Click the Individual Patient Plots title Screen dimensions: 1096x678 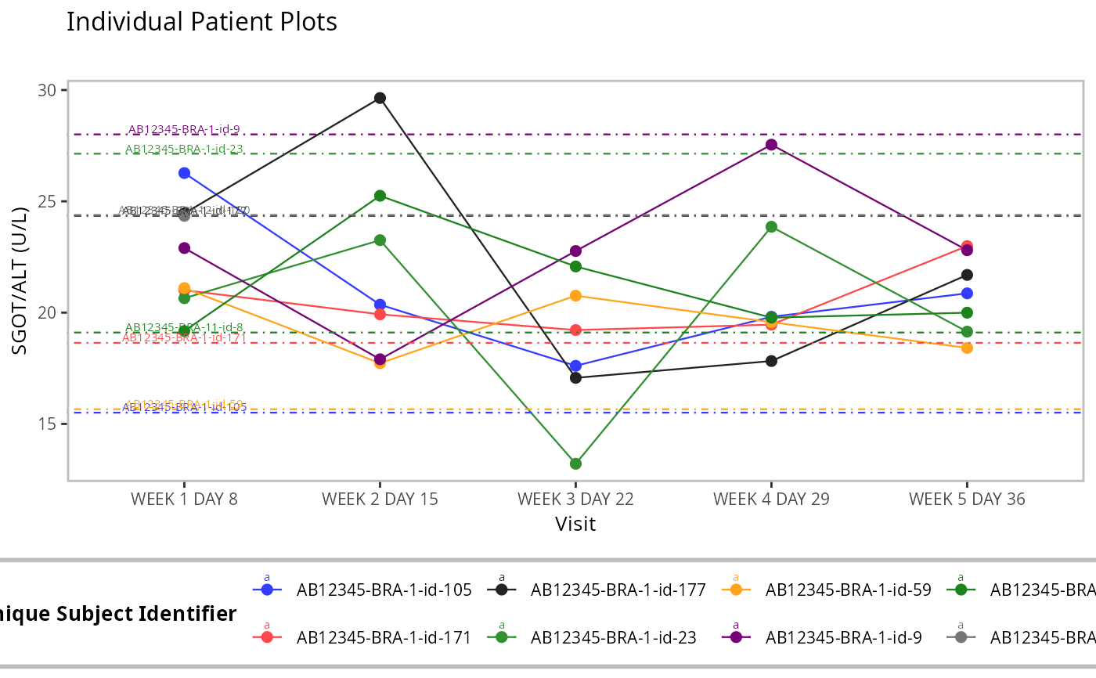202,22
